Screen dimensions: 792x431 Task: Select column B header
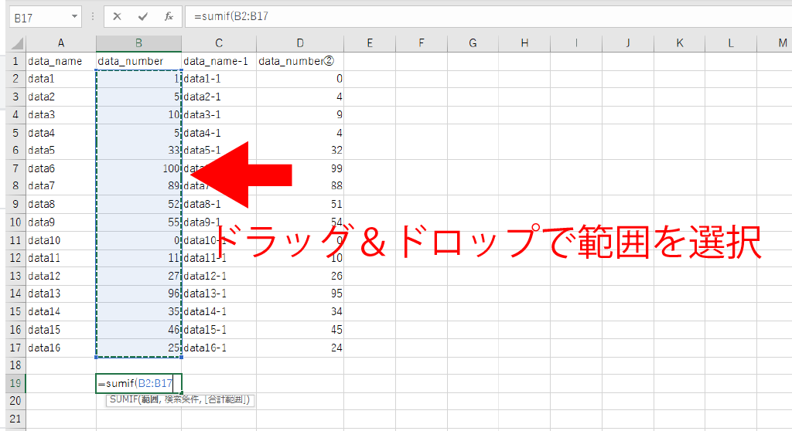coord(138,43)
